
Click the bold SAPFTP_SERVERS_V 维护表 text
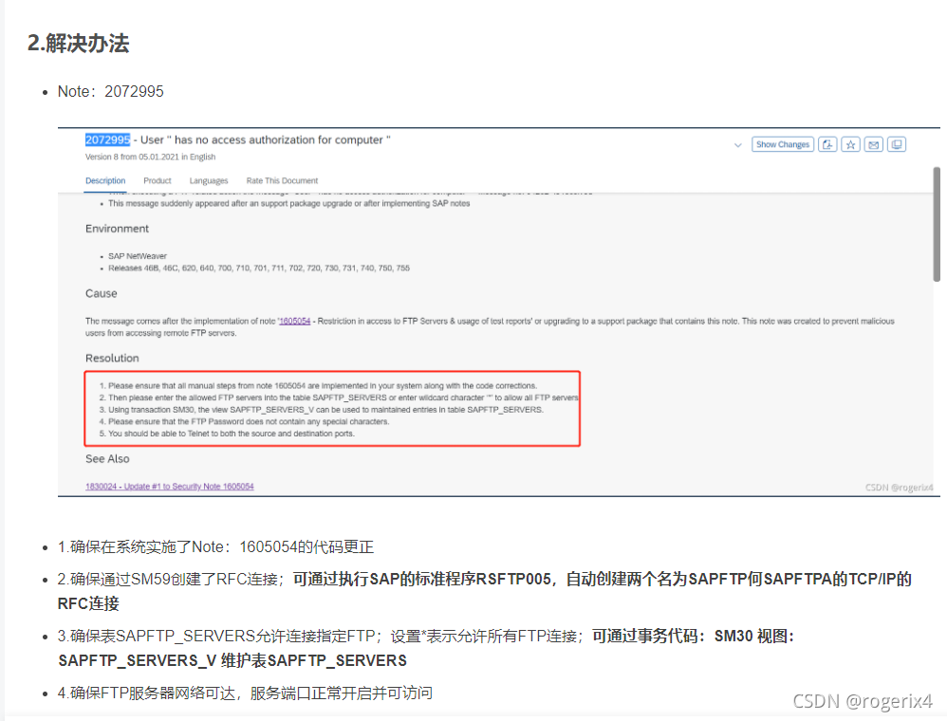(232, 660)
